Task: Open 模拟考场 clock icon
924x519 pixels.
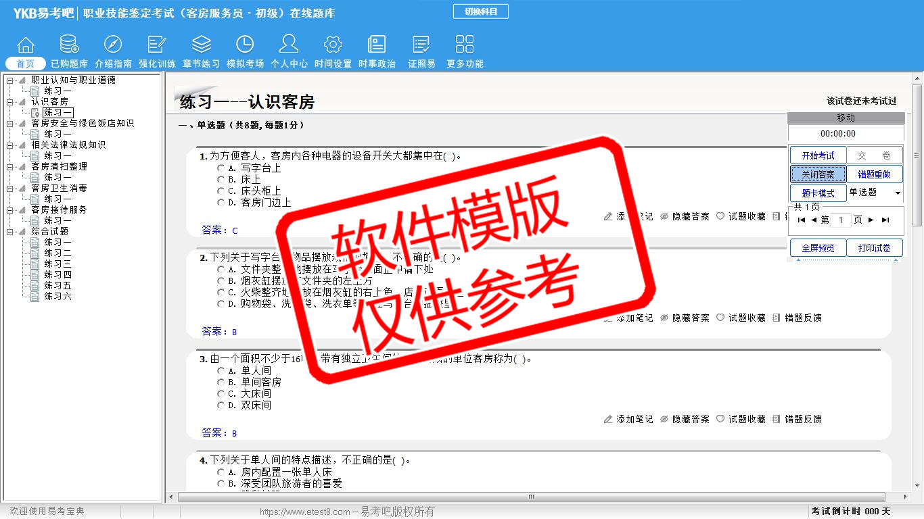Action: pyautogui.click(x=245, y=45)
